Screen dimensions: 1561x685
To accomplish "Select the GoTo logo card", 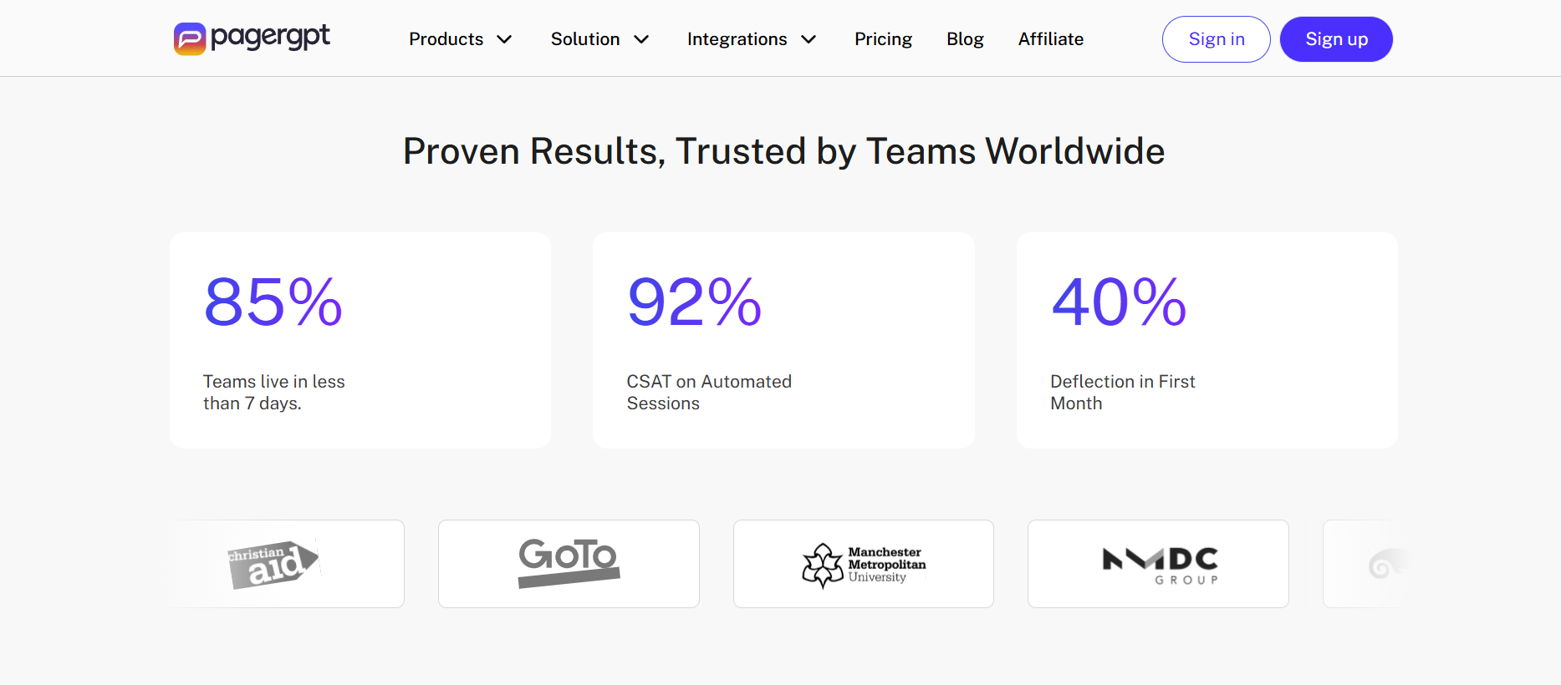I will (569, 564).
